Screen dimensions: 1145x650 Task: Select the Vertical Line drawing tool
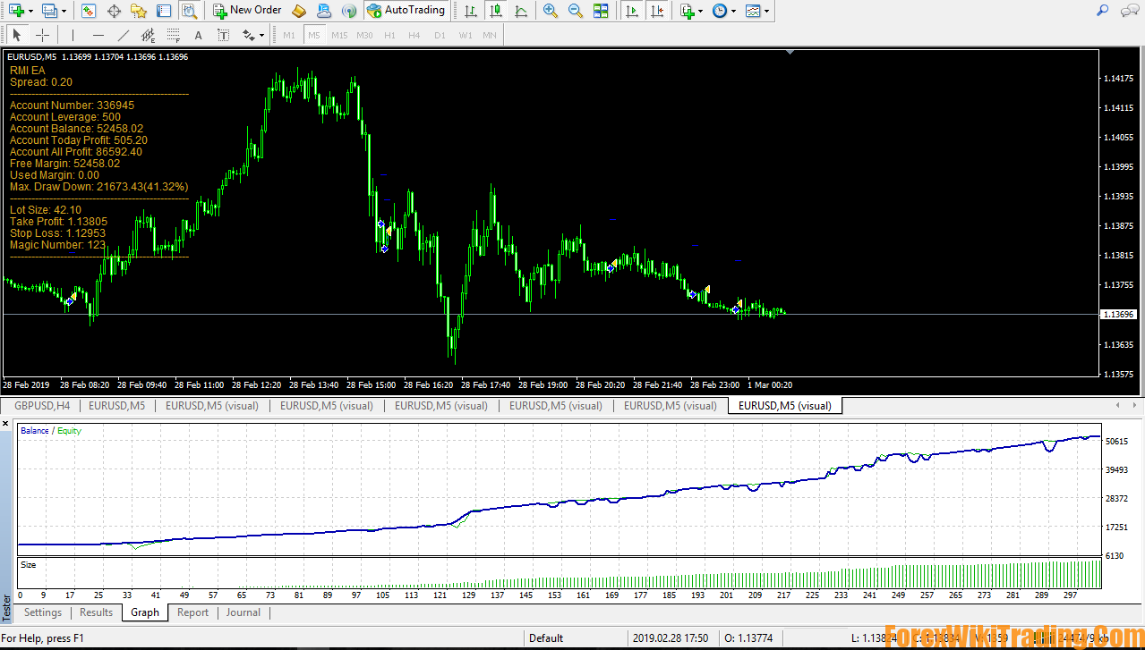pyautogui.click(x=73, y=35)
